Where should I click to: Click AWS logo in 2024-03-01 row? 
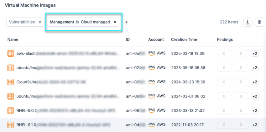point(152,96)
